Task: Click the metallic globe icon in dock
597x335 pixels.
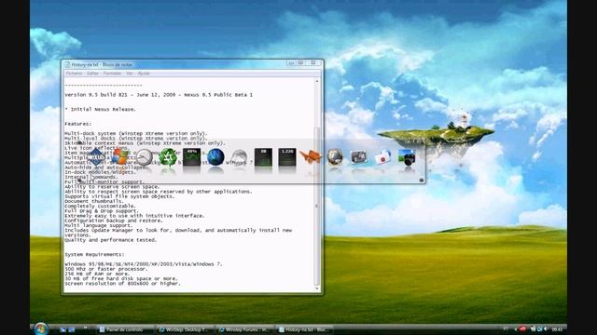Action: [x=335, y=157]
